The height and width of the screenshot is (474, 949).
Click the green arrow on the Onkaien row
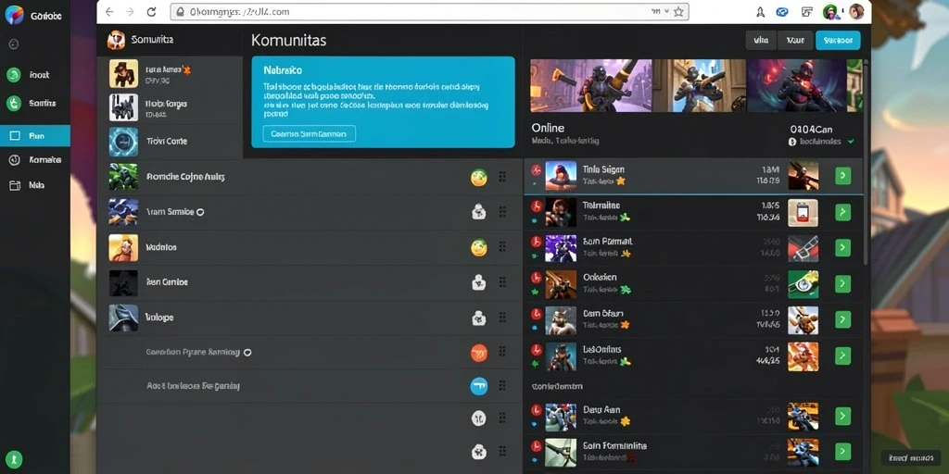[x=842, y=283]
